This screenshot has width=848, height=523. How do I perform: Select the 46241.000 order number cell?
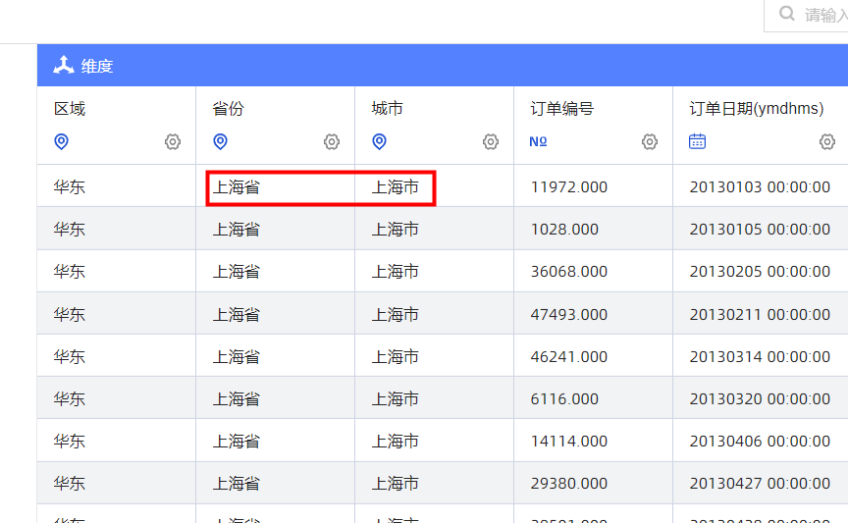tap(568, 356)
